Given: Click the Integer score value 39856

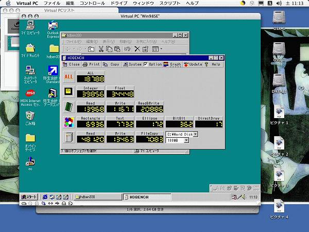Looking at the screenshot, I should point(91,94).
